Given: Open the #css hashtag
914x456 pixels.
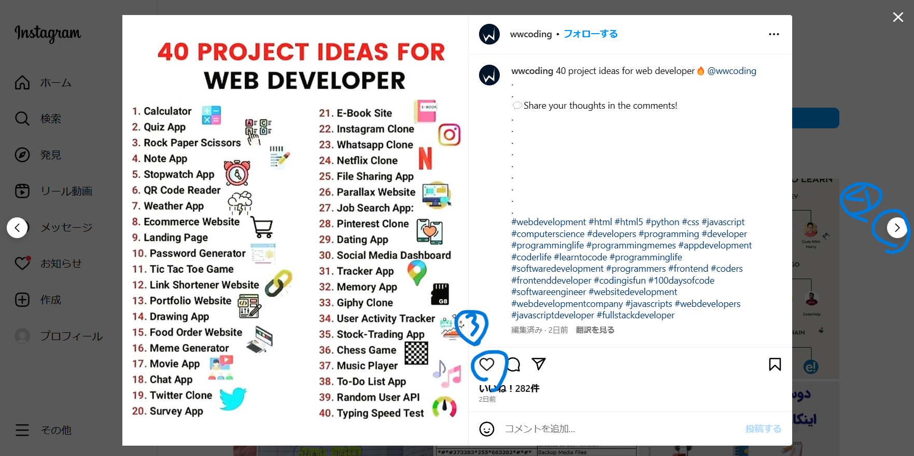Looking at the screenshot, I should tap(690, 222).
